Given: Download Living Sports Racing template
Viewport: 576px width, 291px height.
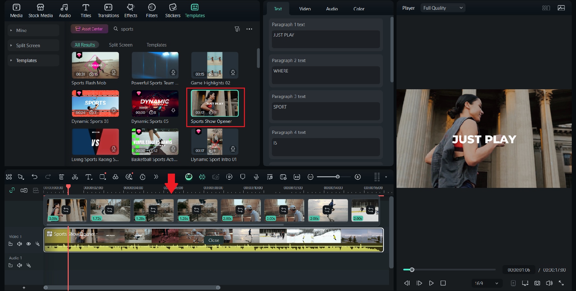Looking at the screenshot, I should pos(114,149).
